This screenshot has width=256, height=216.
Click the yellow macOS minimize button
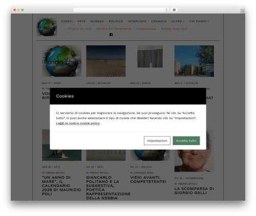pyautogui.click(x=18, y=10)
